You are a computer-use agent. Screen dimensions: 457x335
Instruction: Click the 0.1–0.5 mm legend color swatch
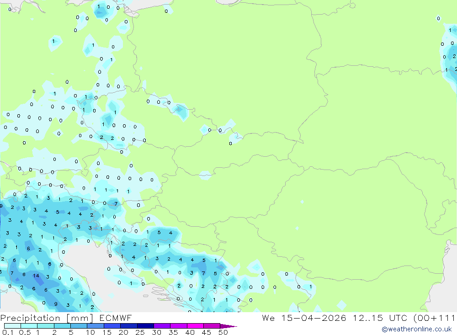12,326
